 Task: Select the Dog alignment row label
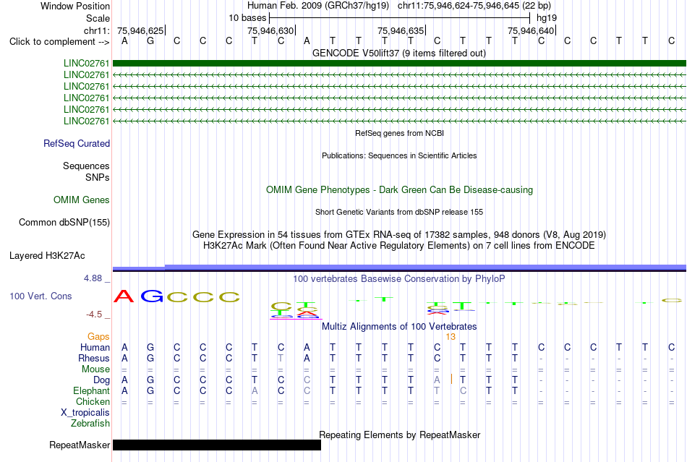[x=102, y=380]
